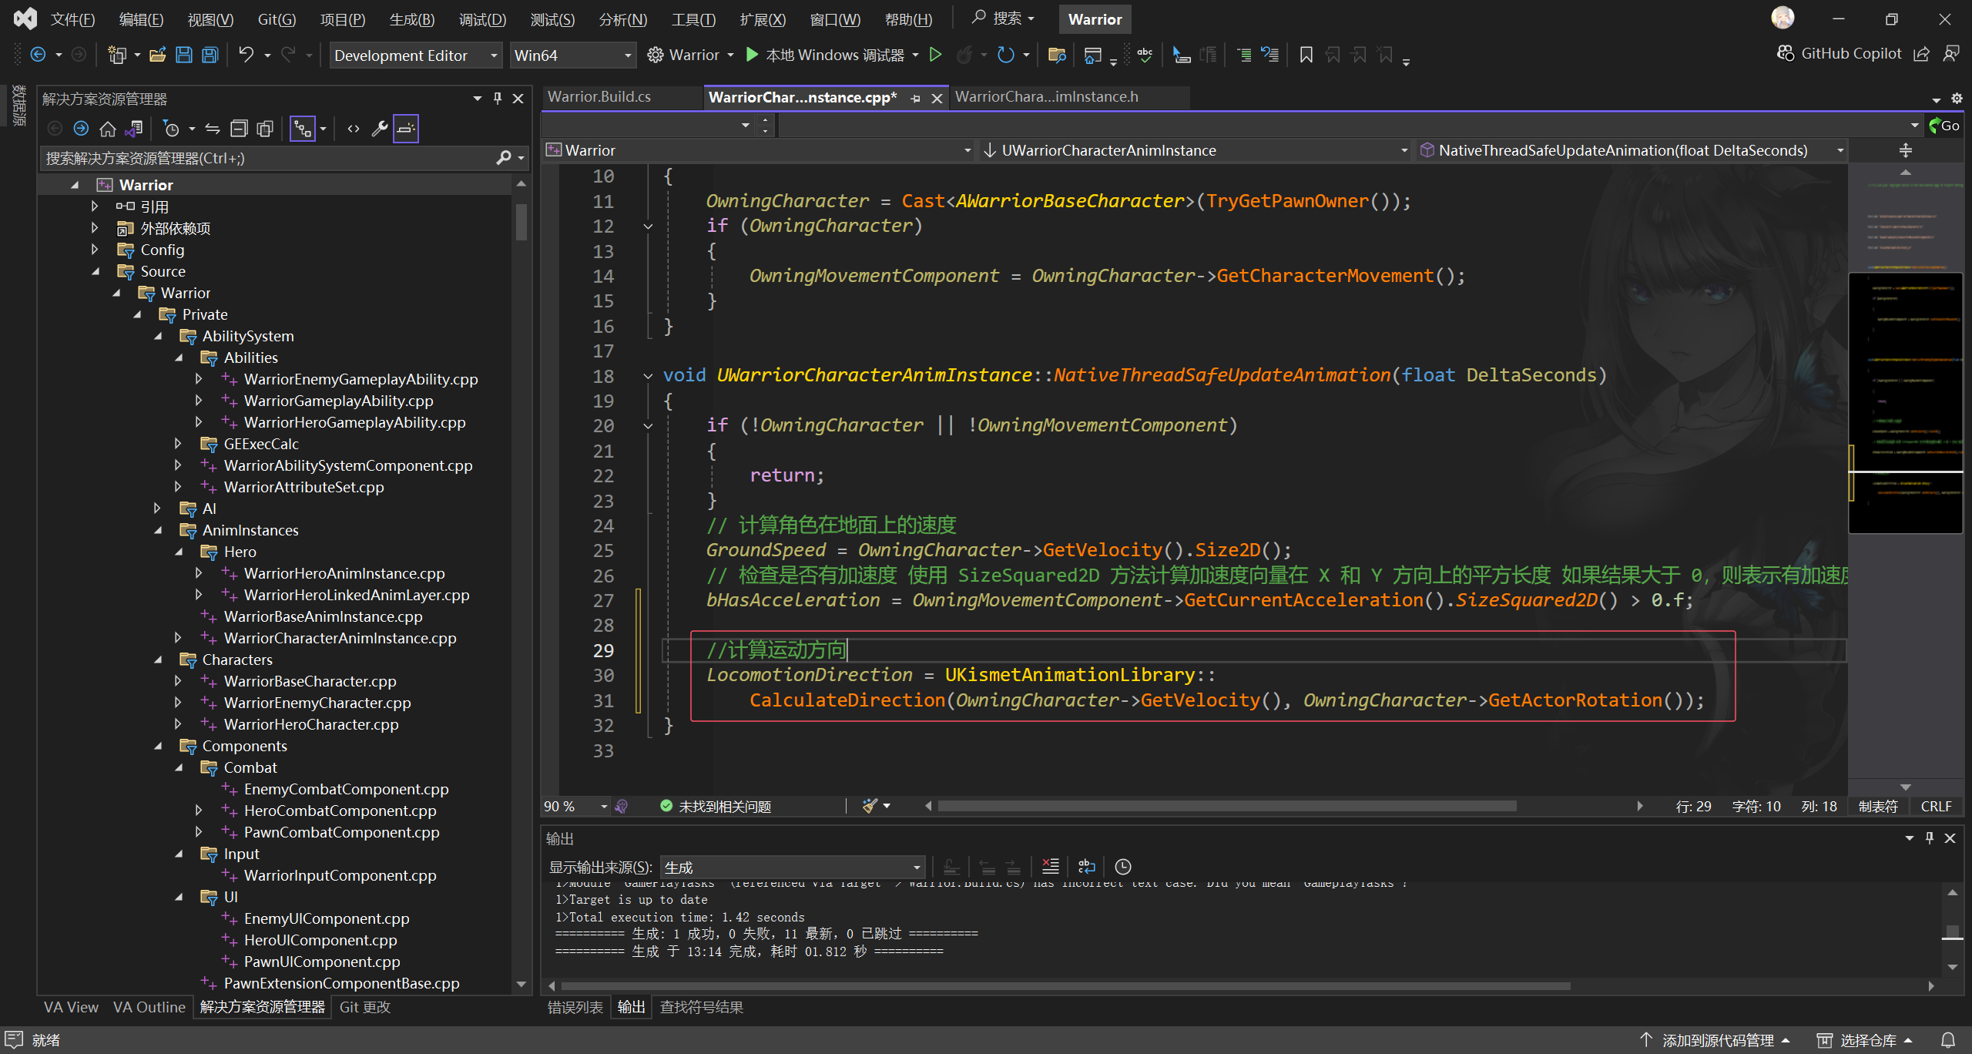Click Clear All icon in Output panel
Image resolution: width=1972 pixels, height=1054 pixels.
[x=1050, y=866]
